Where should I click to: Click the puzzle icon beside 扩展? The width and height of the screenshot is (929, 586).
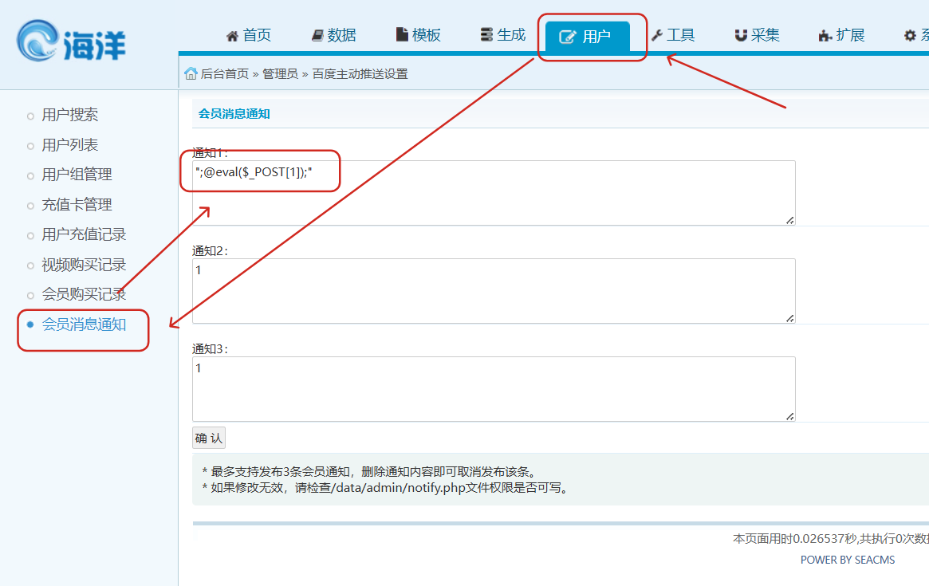coord(825,36)
